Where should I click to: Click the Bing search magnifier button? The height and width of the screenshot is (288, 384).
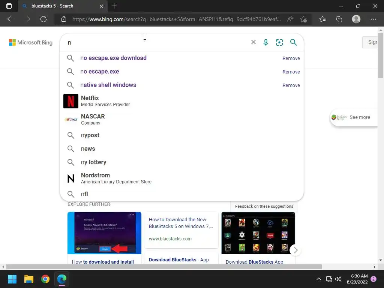pos(293,42)
